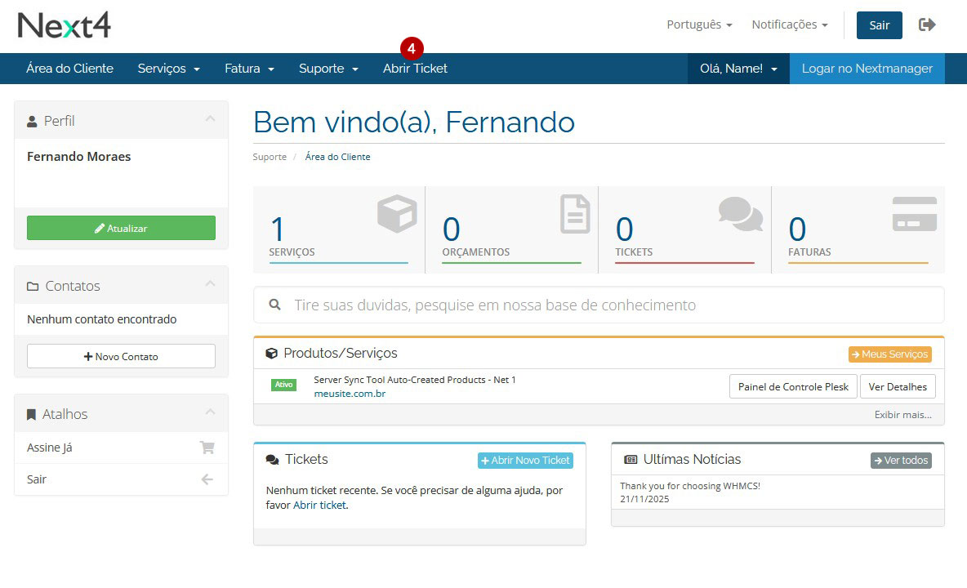The height and width of the screenshot is (588, 967).
Task: Click the left arrow icon next to Sair shortcut
Action: [x=207, y=479]
